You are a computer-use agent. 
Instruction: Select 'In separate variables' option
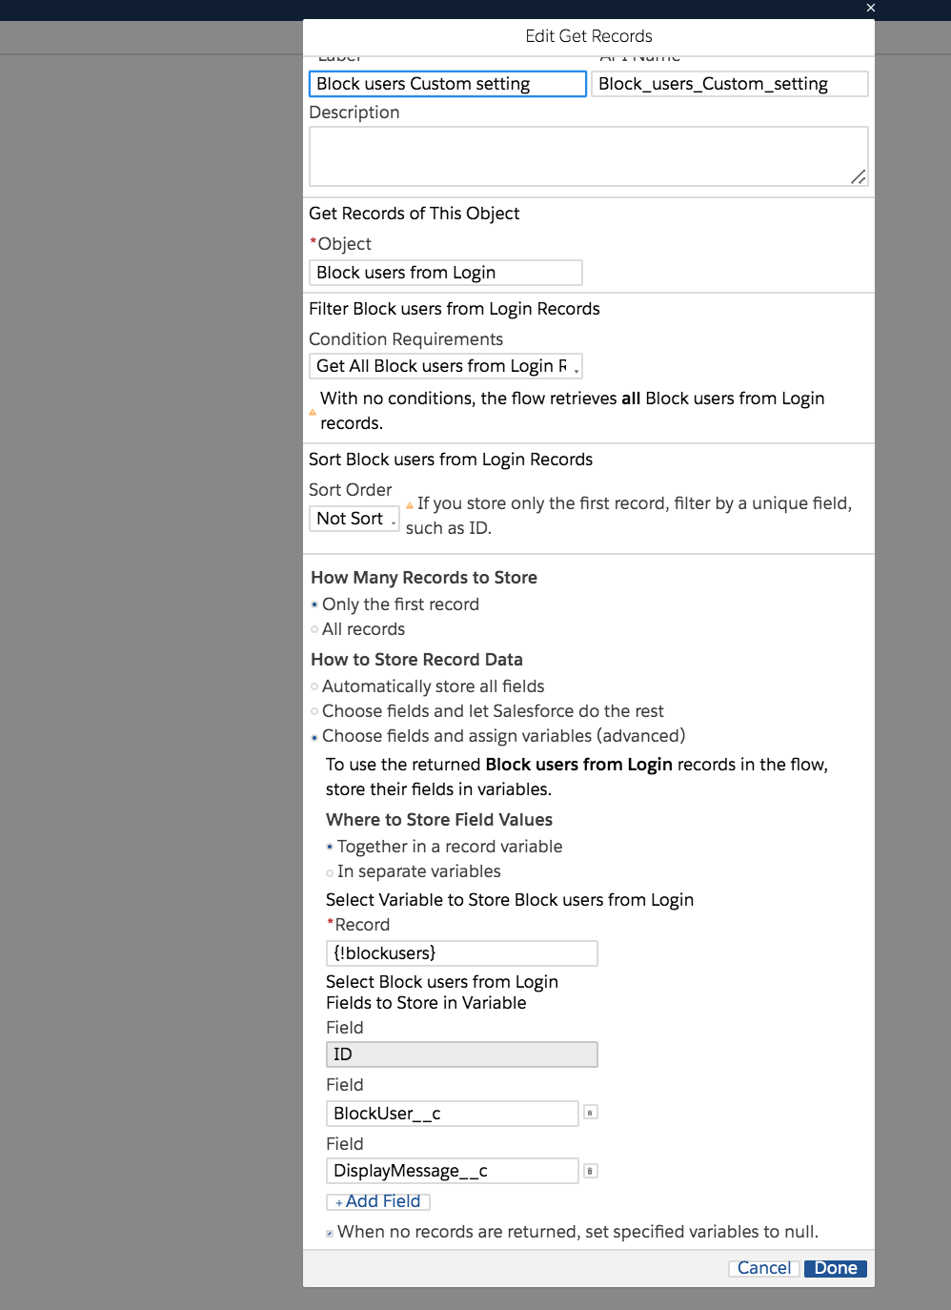(330, 872)
